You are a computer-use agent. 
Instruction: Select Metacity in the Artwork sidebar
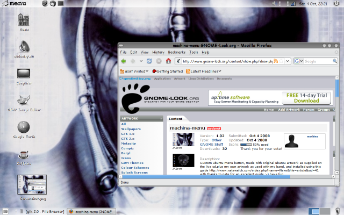(x=128, y=144)
